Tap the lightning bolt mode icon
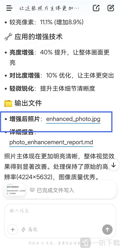120x248 pixels. pyautogui.click(x=23, y=230)
